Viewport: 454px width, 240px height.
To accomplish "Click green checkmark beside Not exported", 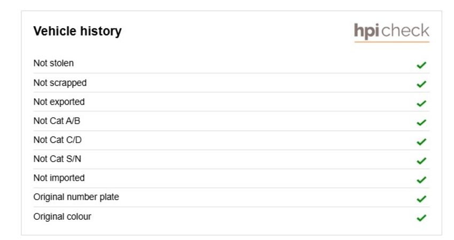I will click(421, 103).
